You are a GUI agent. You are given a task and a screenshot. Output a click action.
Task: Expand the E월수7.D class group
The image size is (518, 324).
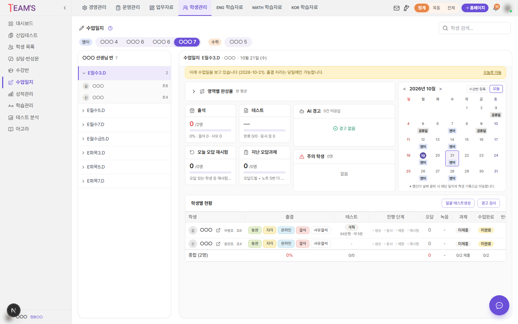[x=124, y=125]
